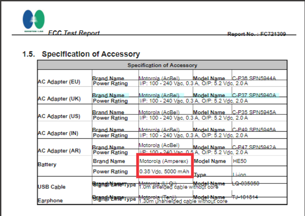Click the AC Adapter (UK) power rating value

point(193,101)
